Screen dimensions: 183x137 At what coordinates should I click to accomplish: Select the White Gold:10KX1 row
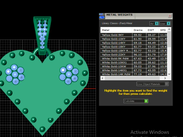tap(134, 62)
